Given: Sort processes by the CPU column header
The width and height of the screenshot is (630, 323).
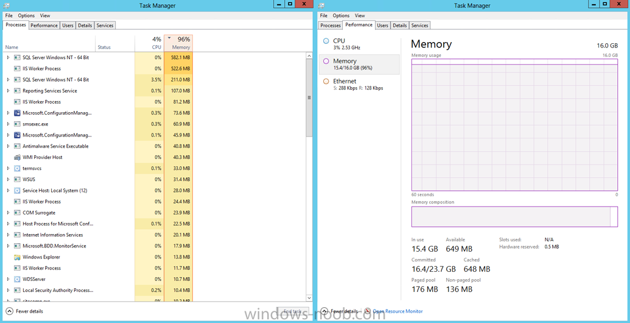Looking at the screenshot, I should (x=150, y=43).
